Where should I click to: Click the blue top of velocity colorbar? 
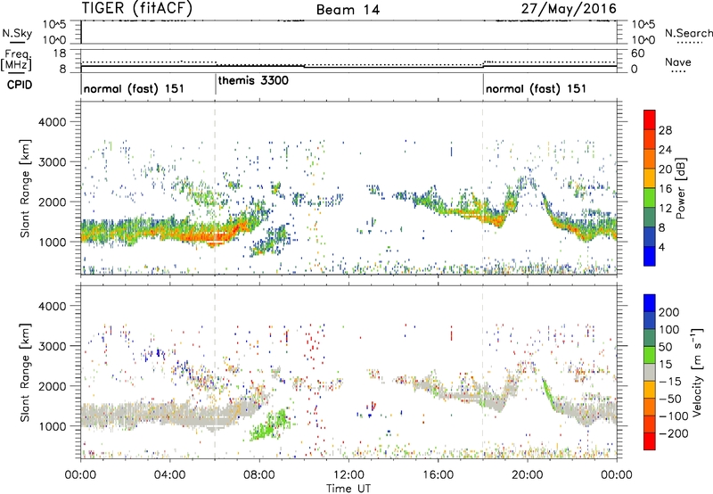point(650,303)
